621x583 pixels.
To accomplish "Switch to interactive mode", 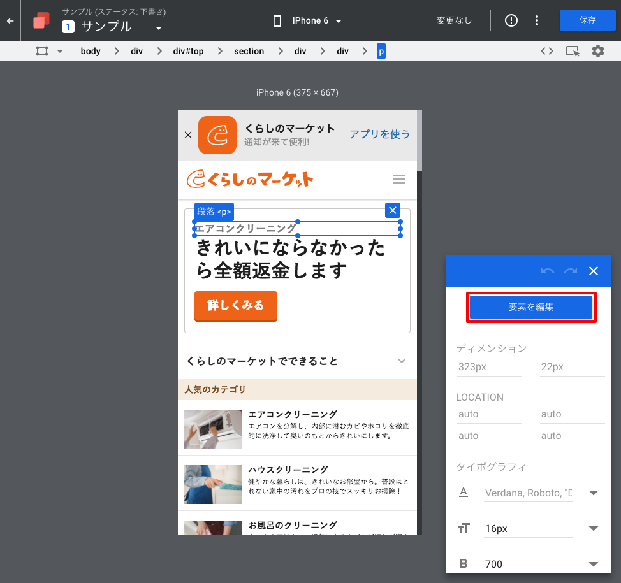I will tap(572, 51).
